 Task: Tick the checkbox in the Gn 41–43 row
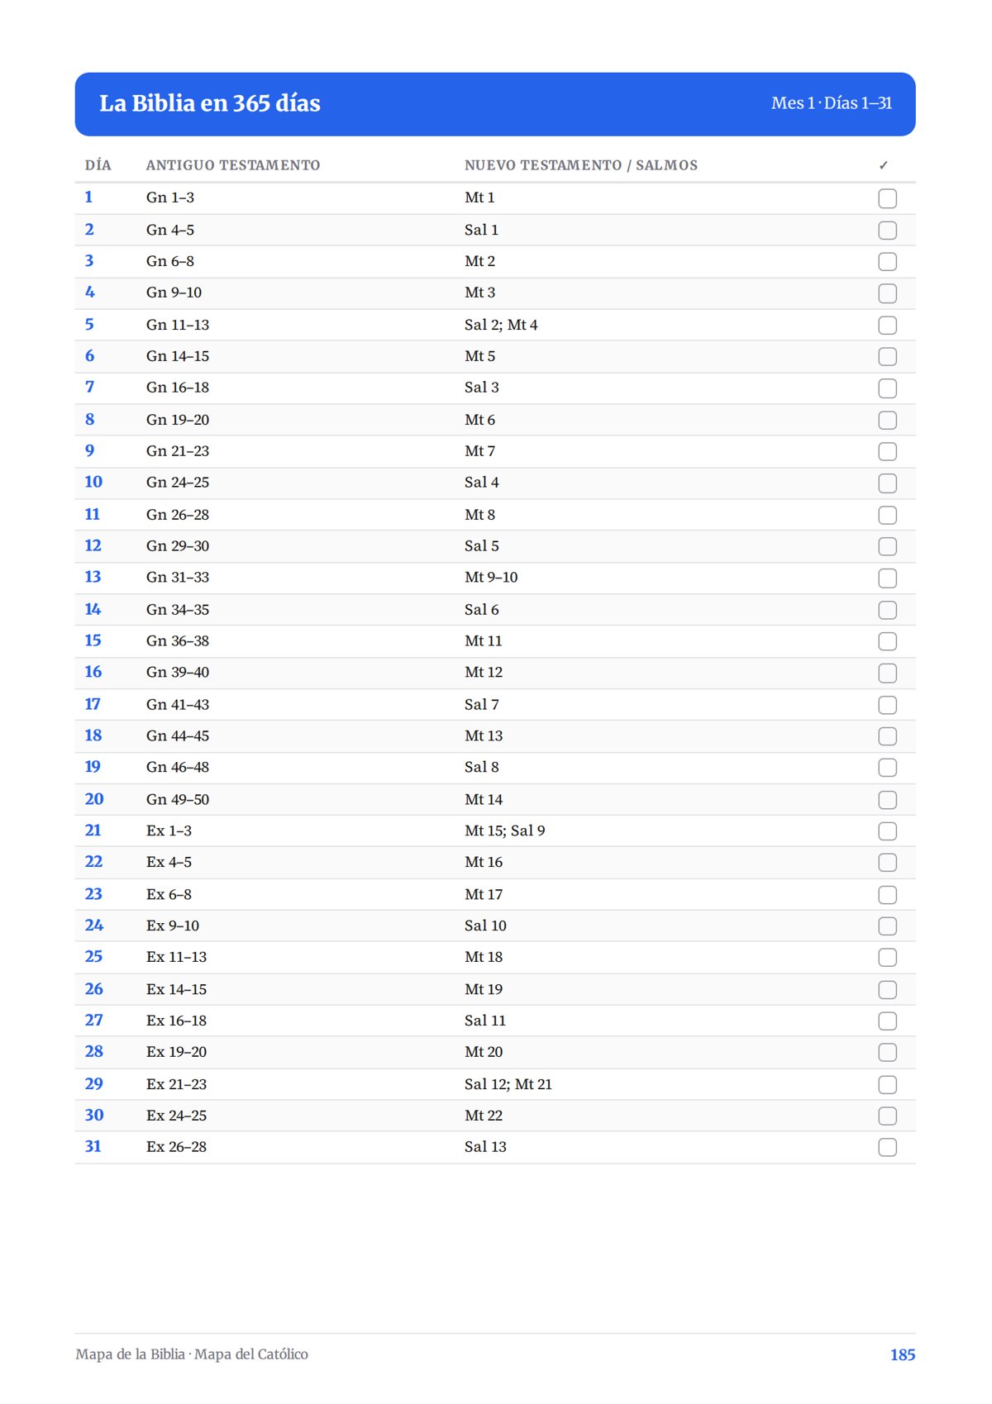tap(887, 706)
